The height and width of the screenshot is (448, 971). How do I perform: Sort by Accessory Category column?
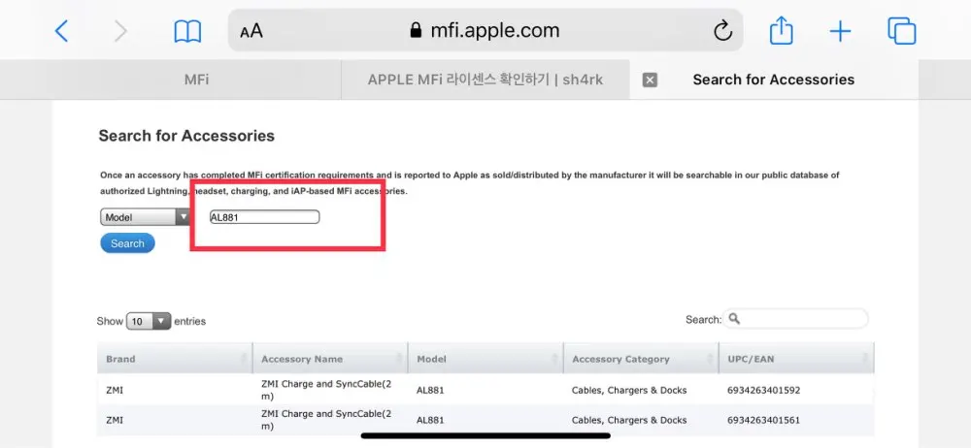click(x=641, y=359)
